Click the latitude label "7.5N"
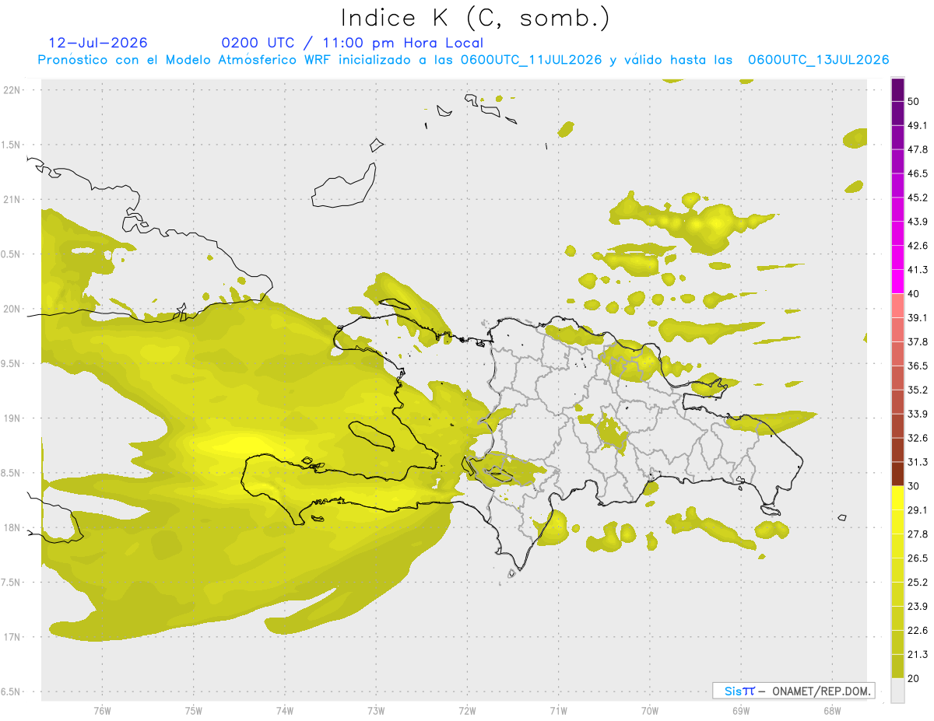 pos(12,582)
